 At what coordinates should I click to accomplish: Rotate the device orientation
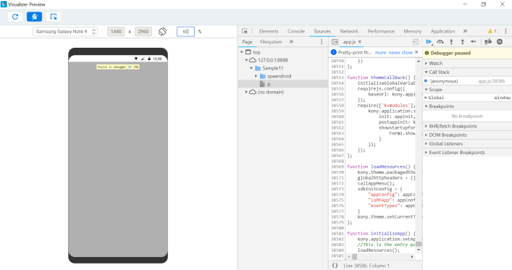tap(163, 32)
